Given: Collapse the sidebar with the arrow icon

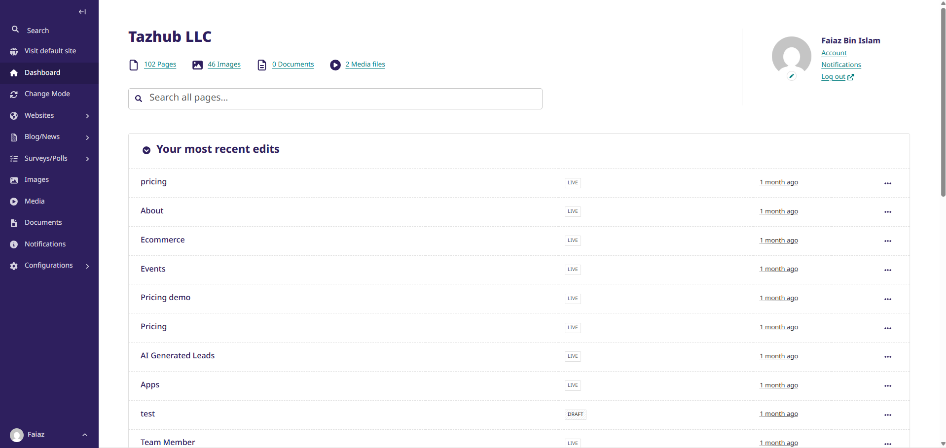Looking at the screenshot, I should click(82, 12).
